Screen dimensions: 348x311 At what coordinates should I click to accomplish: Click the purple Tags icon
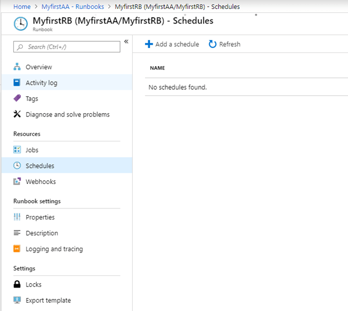(17, 99)
